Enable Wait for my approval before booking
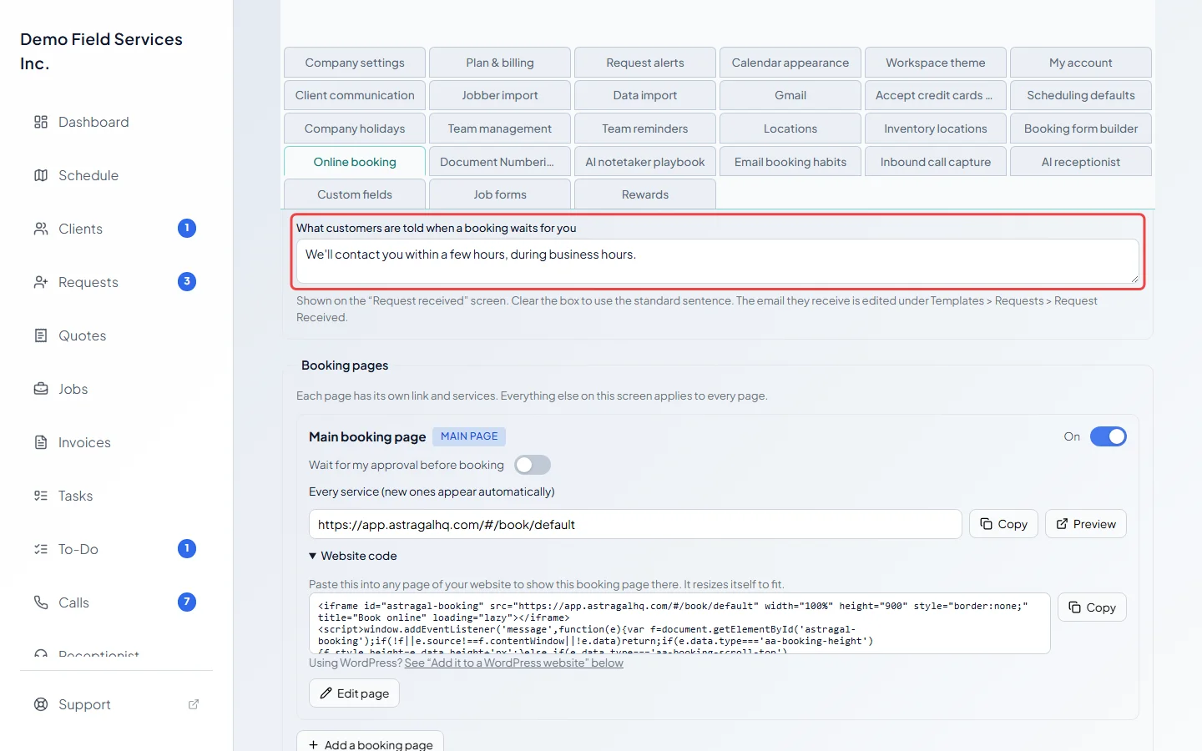 coord(533,465)
